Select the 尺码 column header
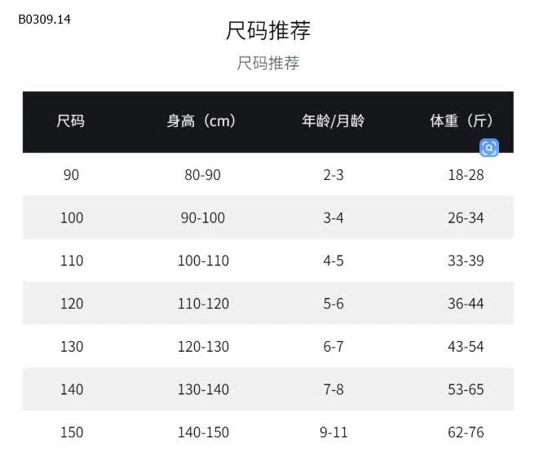Viewport: 539px width, 469px height. point(71,121)
